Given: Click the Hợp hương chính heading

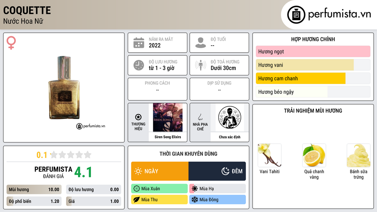Looking at the screenshot, I should click(x=313, y=39).
